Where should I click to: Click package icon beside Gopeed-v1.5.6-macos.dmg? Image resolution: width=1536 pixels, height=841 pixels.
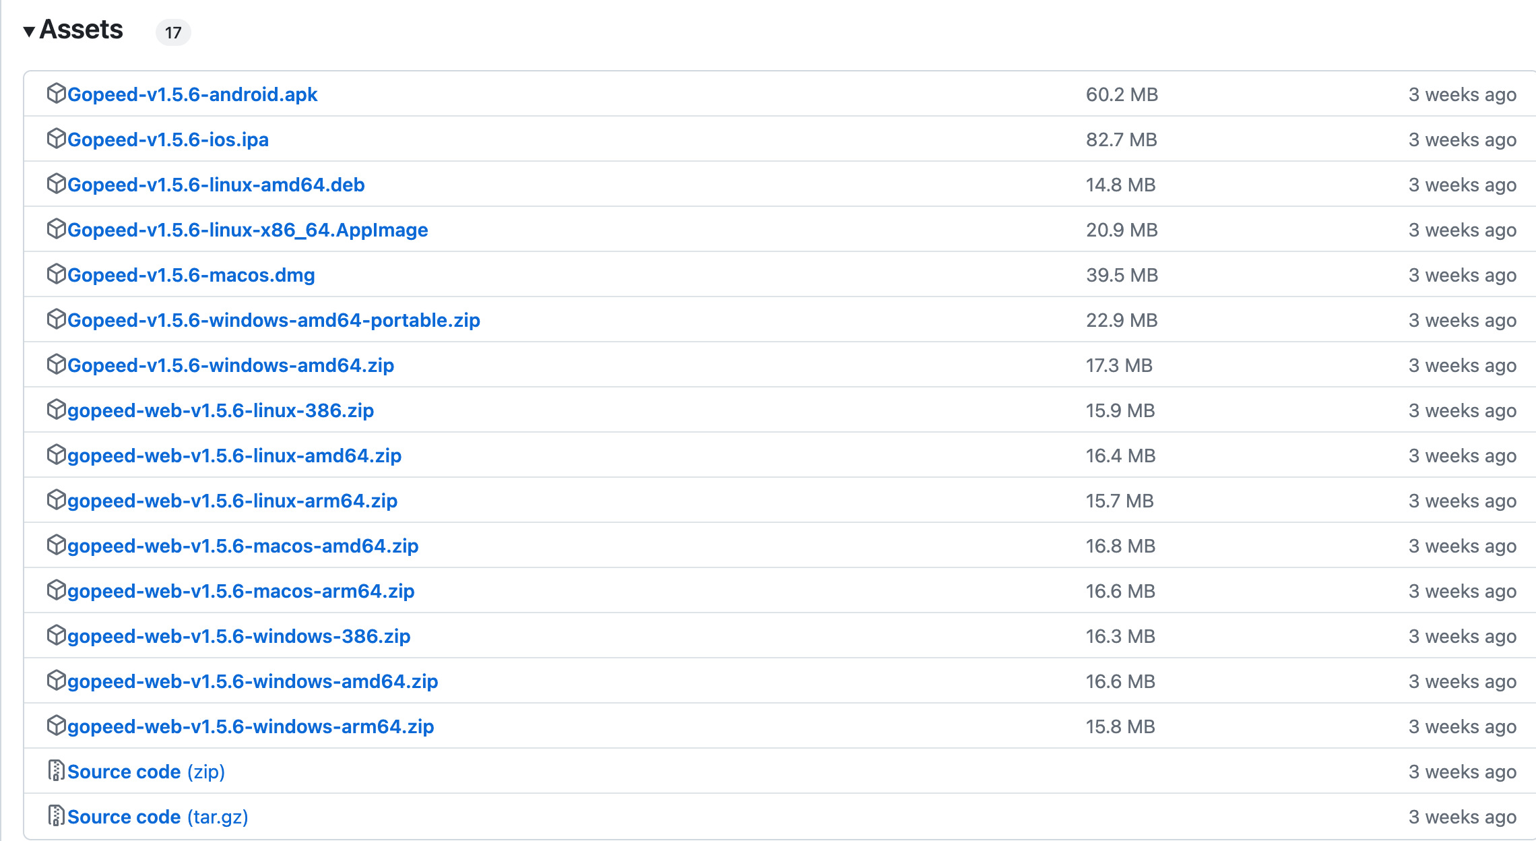tap(56, 274)
